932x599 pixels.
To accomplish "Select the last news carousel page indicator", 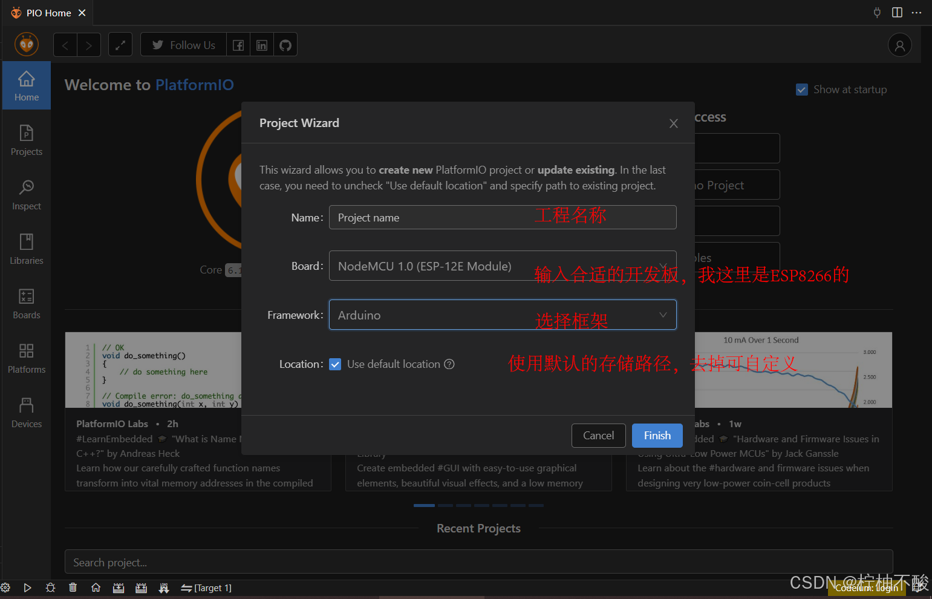I will tap(536, 505).
